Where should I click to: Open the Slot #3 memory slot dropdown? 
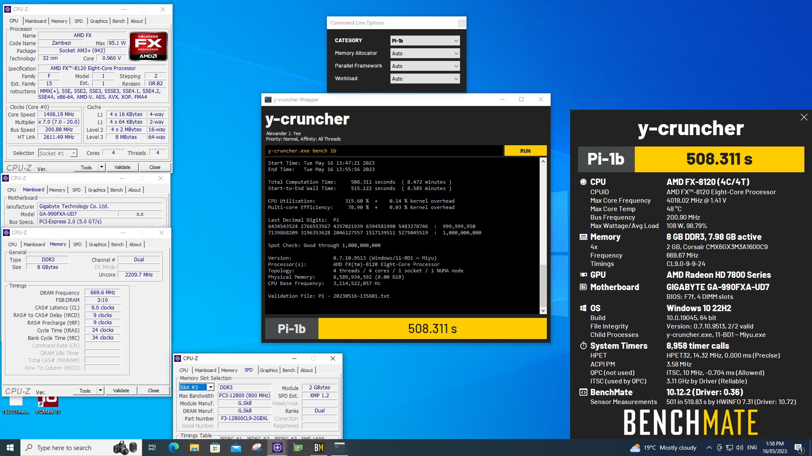[x=197, y=387]
